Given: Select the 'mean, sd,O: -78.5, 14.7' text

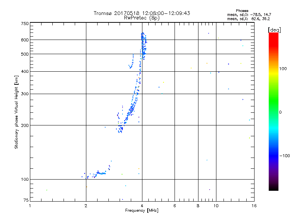Looking at the screenshot, I should point(249,15).
